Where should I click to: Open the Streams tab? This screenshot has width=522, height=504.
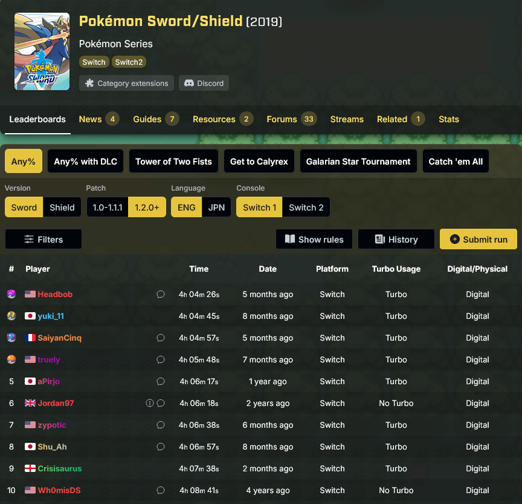tap(347, 119)
